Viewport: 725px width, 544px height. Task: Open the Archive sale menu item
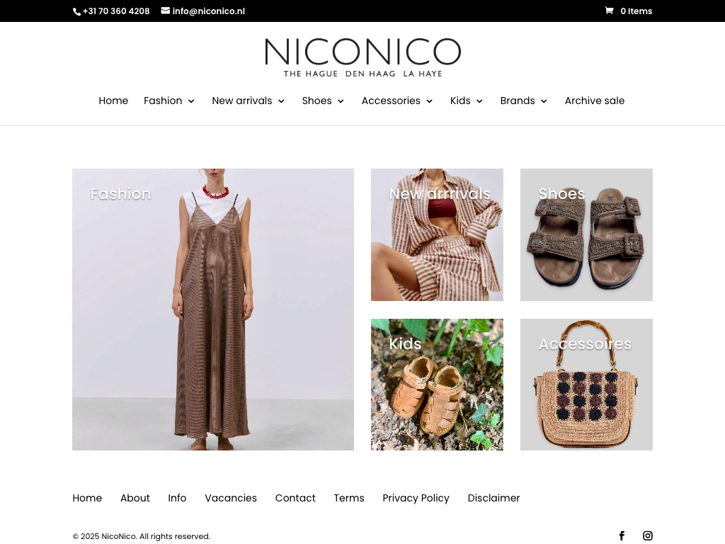(x=594, y=101)
